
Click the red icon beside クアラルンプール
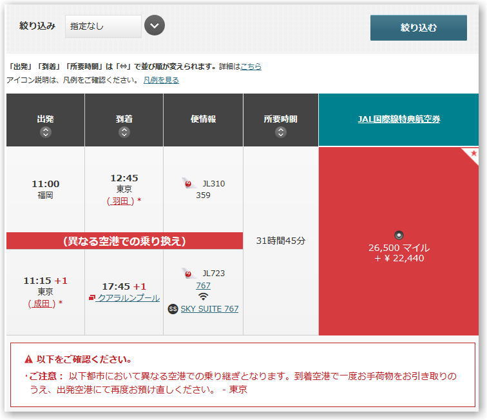click(91, 297)
